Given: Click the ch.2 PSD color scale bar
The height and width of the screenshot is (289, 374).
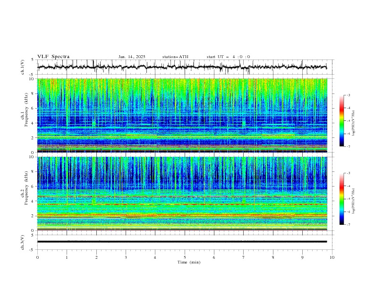Looking at the screenshot, I should pos(341,199).
